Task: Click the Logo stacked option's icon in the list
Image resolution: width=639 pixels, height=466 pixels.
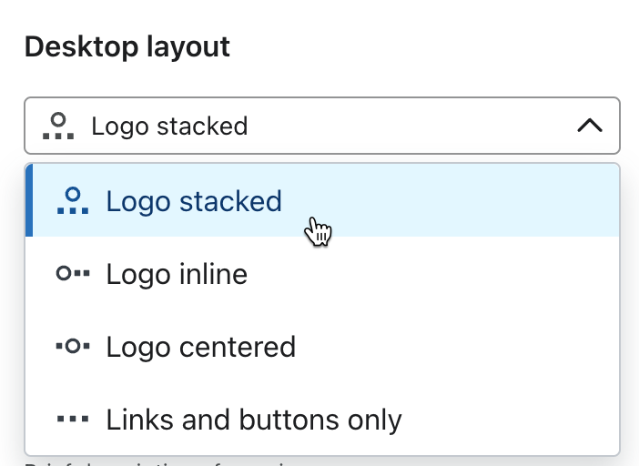Action: tap(73, 200)
